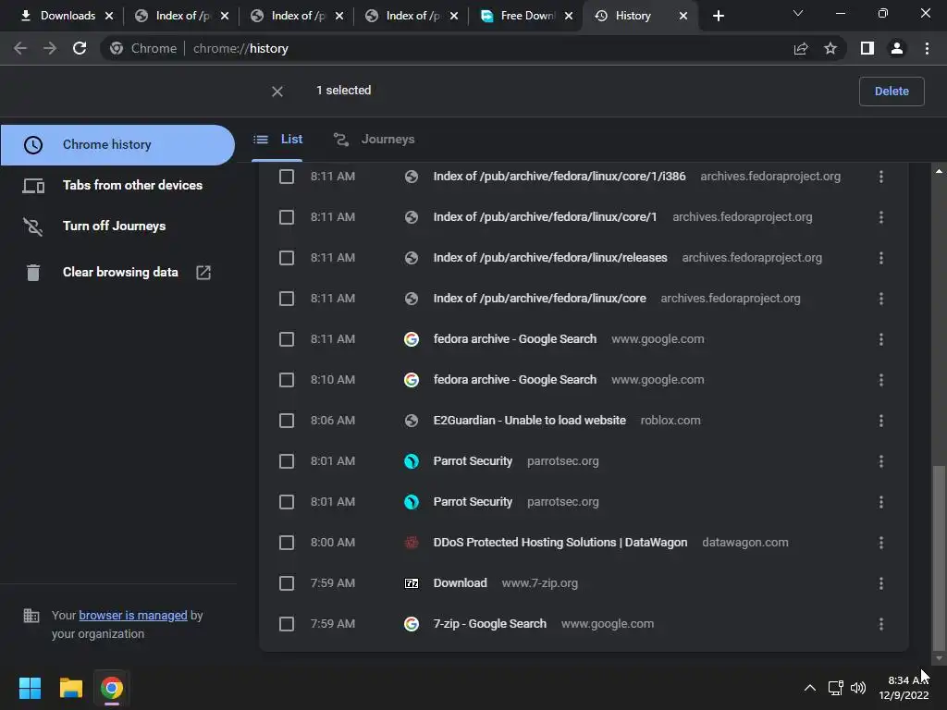
Task: Check the box for core/1/i386 entry
Action: 287,177
